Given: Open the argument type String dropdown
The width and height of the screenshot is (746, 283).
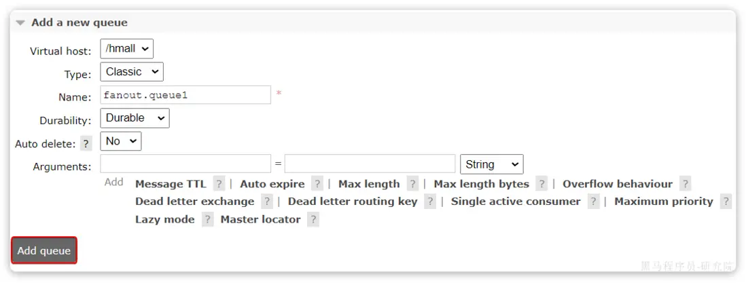Looking at the screenshot, I should [x=492, y=164].
